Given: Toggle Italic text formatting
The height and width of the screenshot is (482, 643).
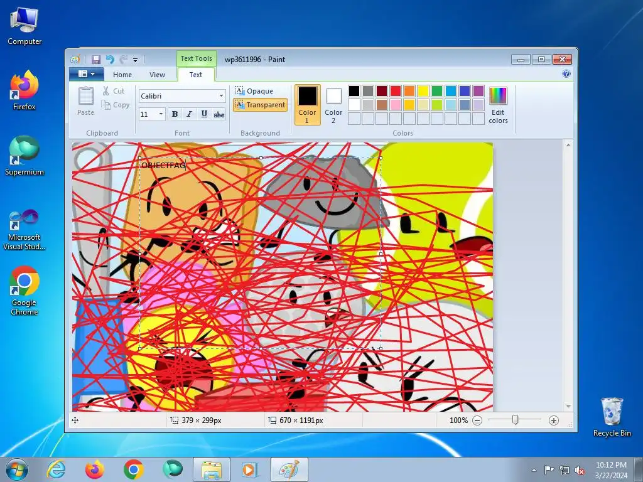Looking at the screenshot, I should pos(189,114).
